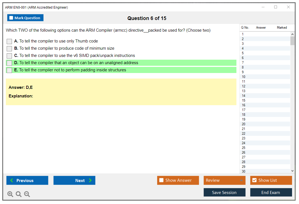This screenshot has width=299, height=204.
Task: Click the Marked column header
Action: 282,27
